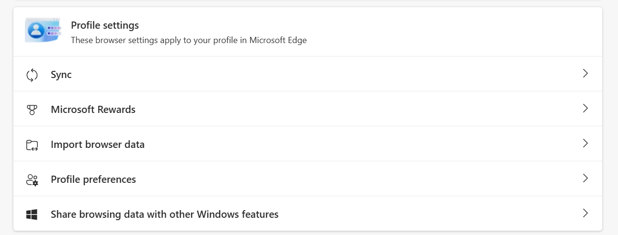Image resolution: width=618 pixels, height=235 pixels.
Task: Select Share browsing data with other Windows features text
Action: point(165,214)
